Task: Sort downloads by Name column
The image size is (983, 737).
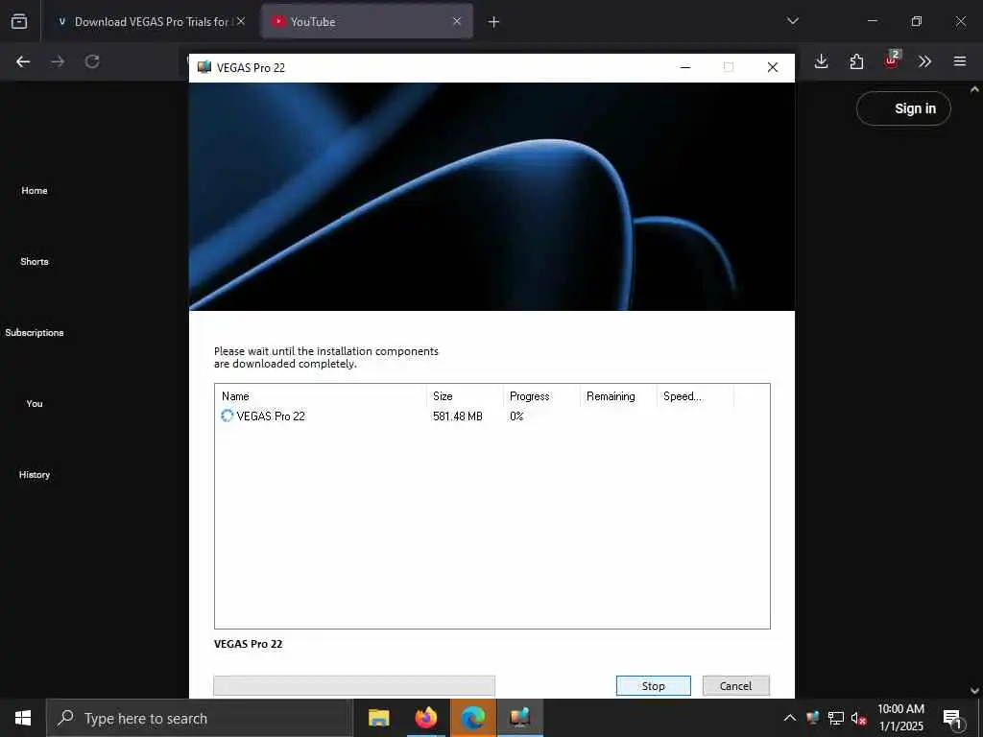Action: coord(321,396)
